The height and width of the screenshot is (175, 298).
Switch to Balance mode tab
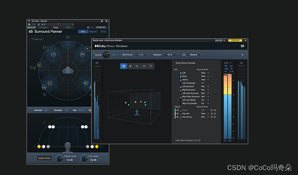pyautogui.click(x=93, y=32)
